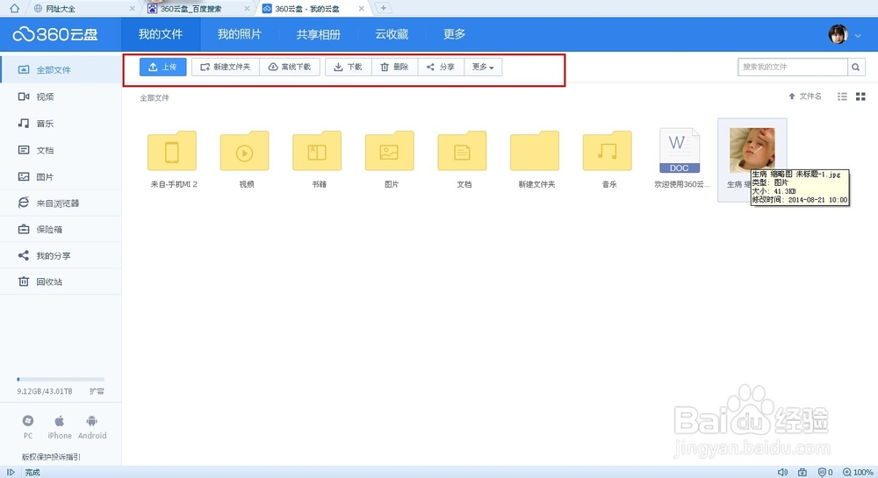The image size is (878, 478).
Task: Open 离线下载 offline download
Action: (290, 67)
